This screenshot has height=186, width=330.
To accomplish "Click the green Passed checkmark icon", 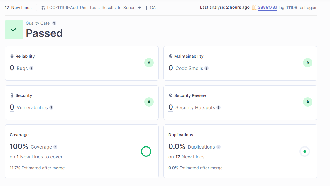I will click(14, 30).
